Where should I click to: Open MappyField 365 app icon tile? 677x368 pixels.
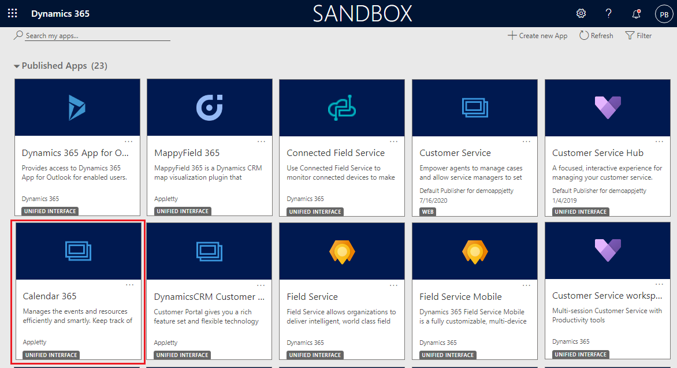coord(210,107)
